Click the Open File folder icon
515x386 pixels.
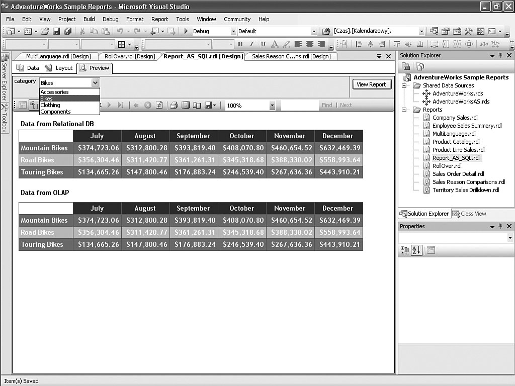(45, 31)
